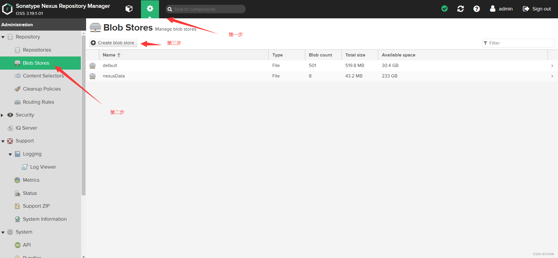
Task: Open the default blob store row
Action: point(322,66)
